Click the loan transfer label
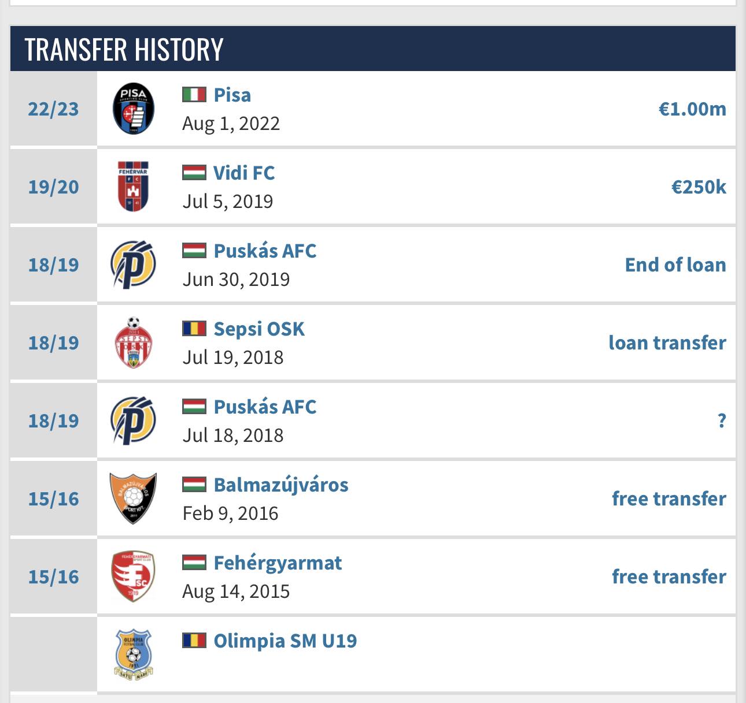The image size is (746, 703). 667,343
